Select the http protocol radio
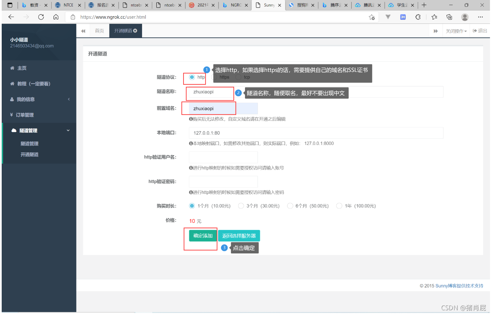The height and width of the screenshot is (314, 491). 192,77
